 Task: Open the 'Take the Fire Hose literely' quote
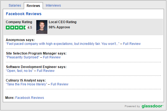click(26, 84)
